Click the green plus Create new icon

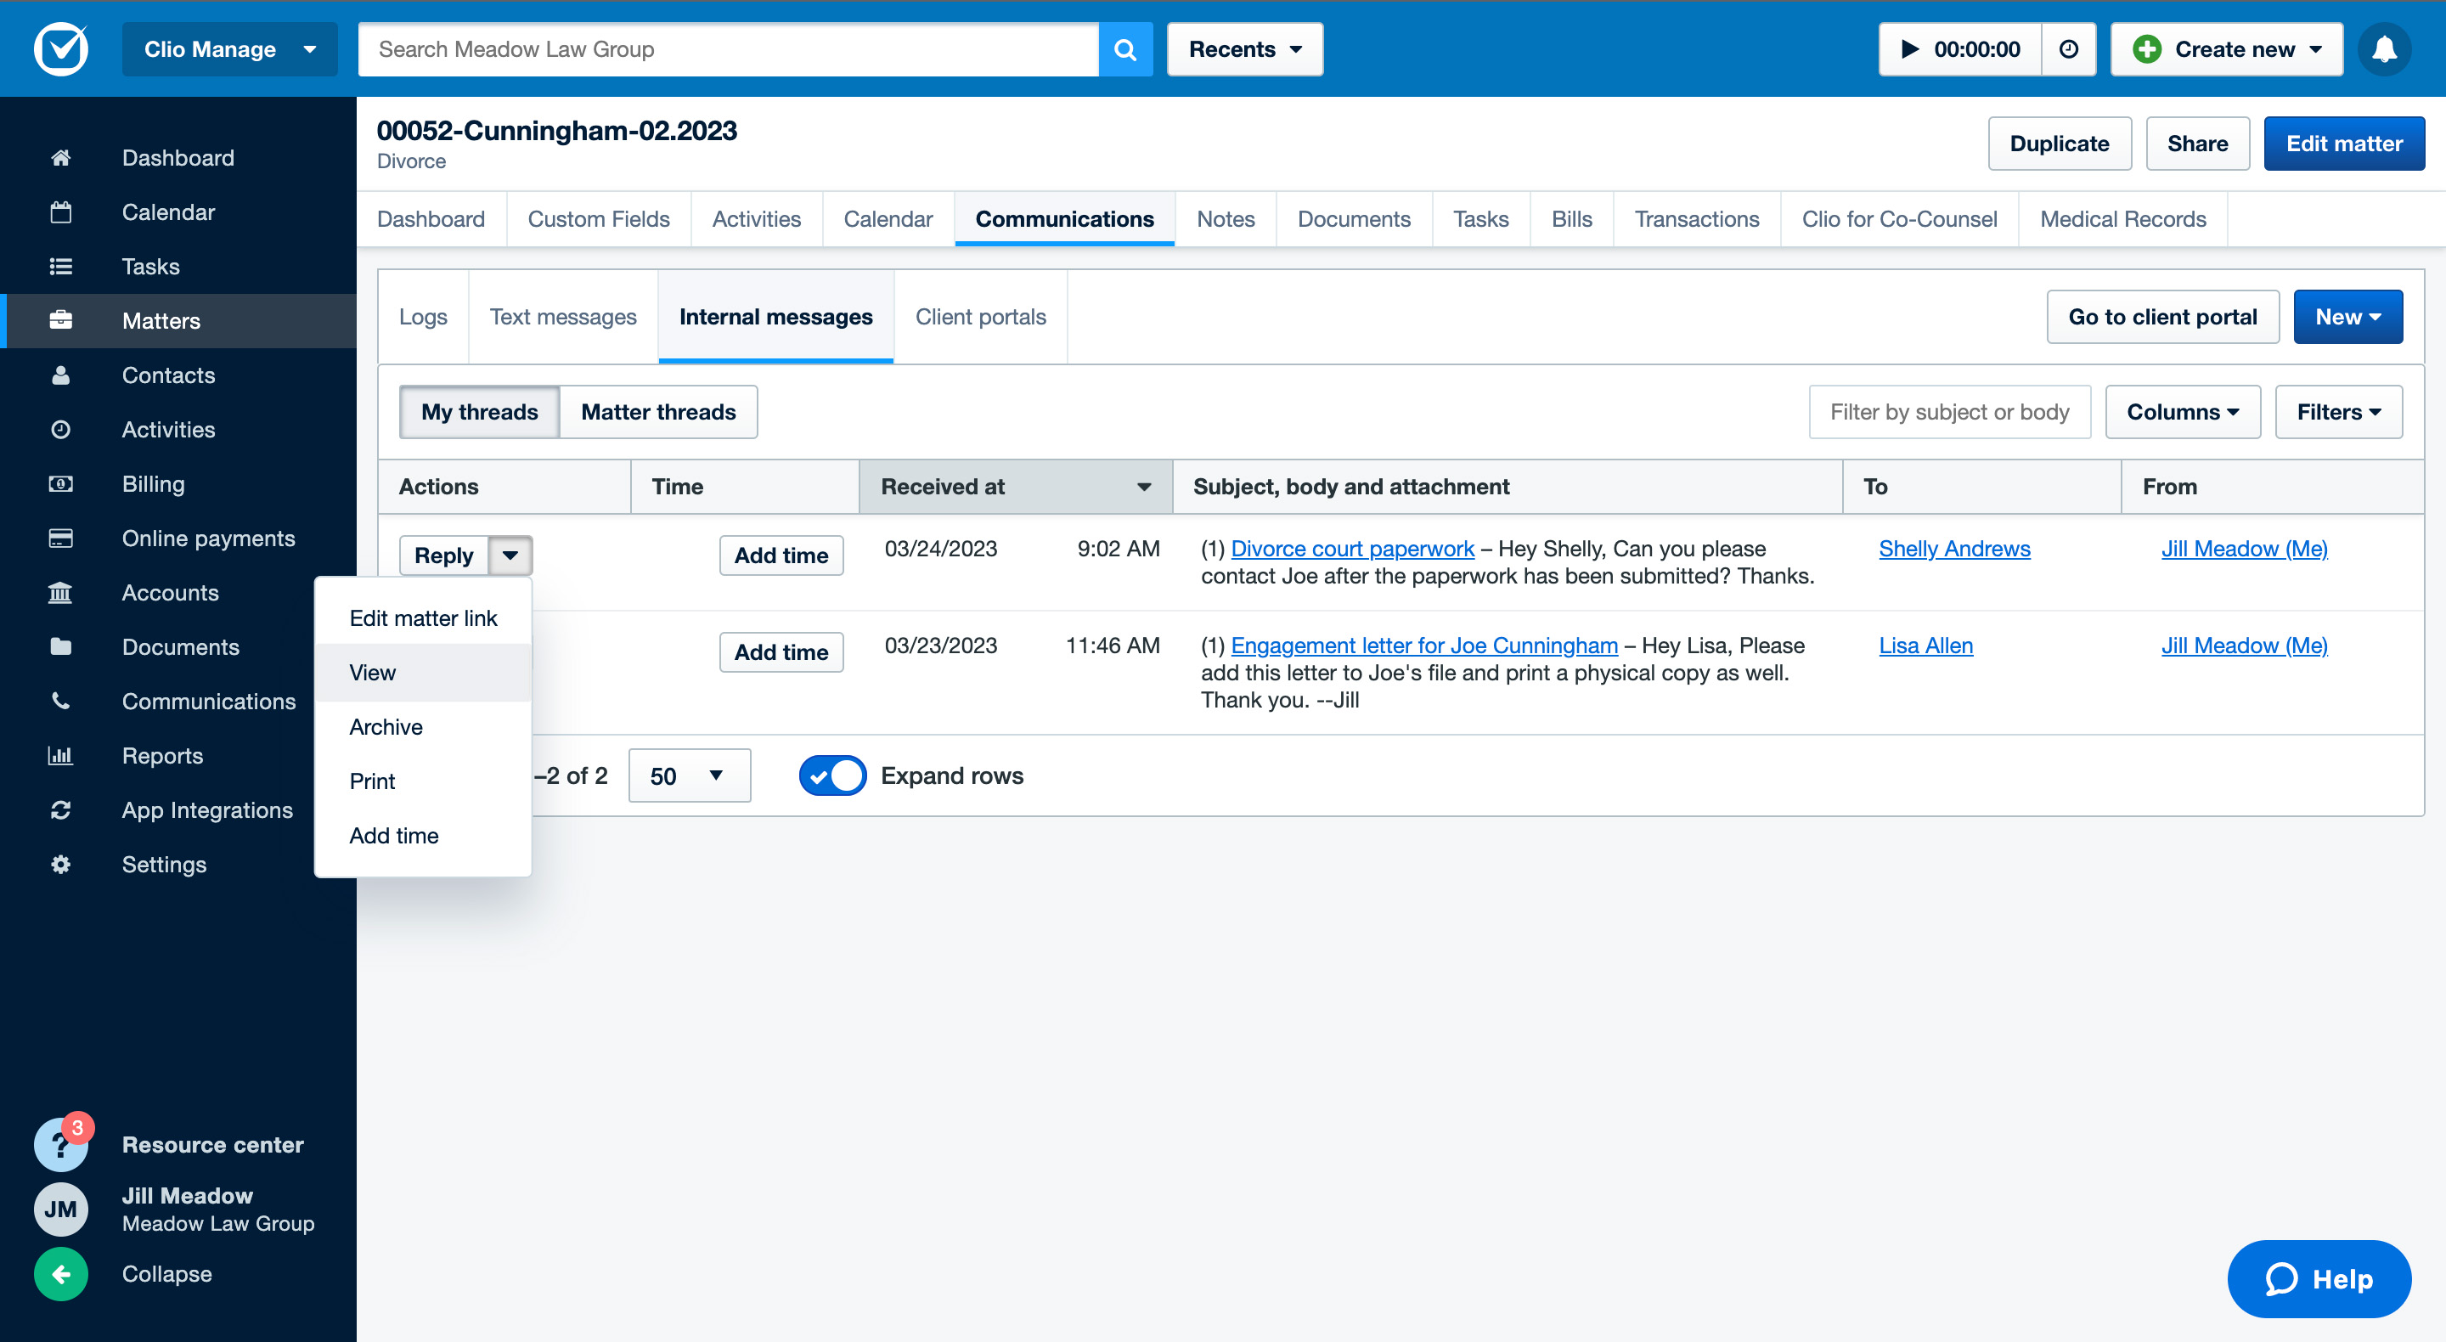[x=2147, y=49]
